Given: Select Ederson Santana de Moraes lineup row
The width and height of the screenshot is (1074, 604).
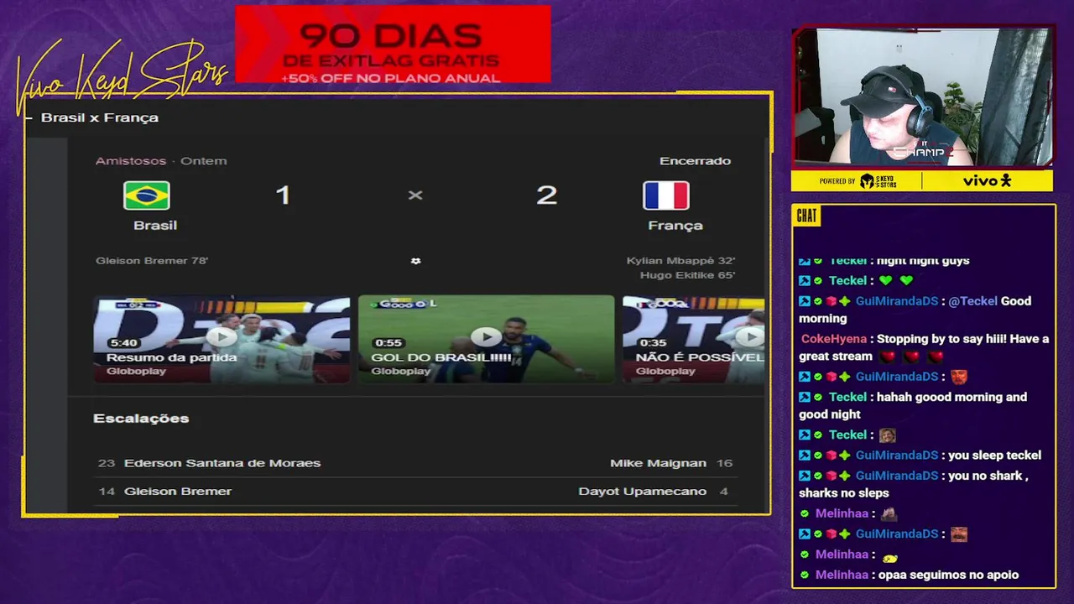Looking at the screenshot, I should [x=222, y=463].
